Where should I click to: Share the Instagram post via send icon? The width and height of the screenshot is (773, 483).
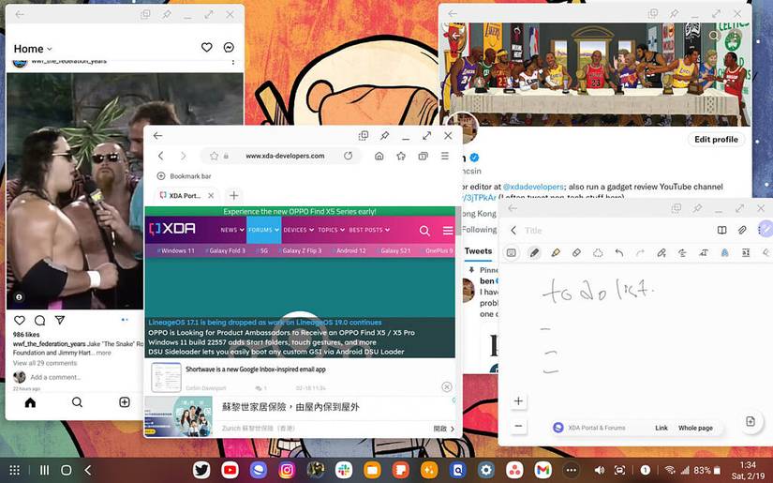pyautogui.click(x=60, y=320)
